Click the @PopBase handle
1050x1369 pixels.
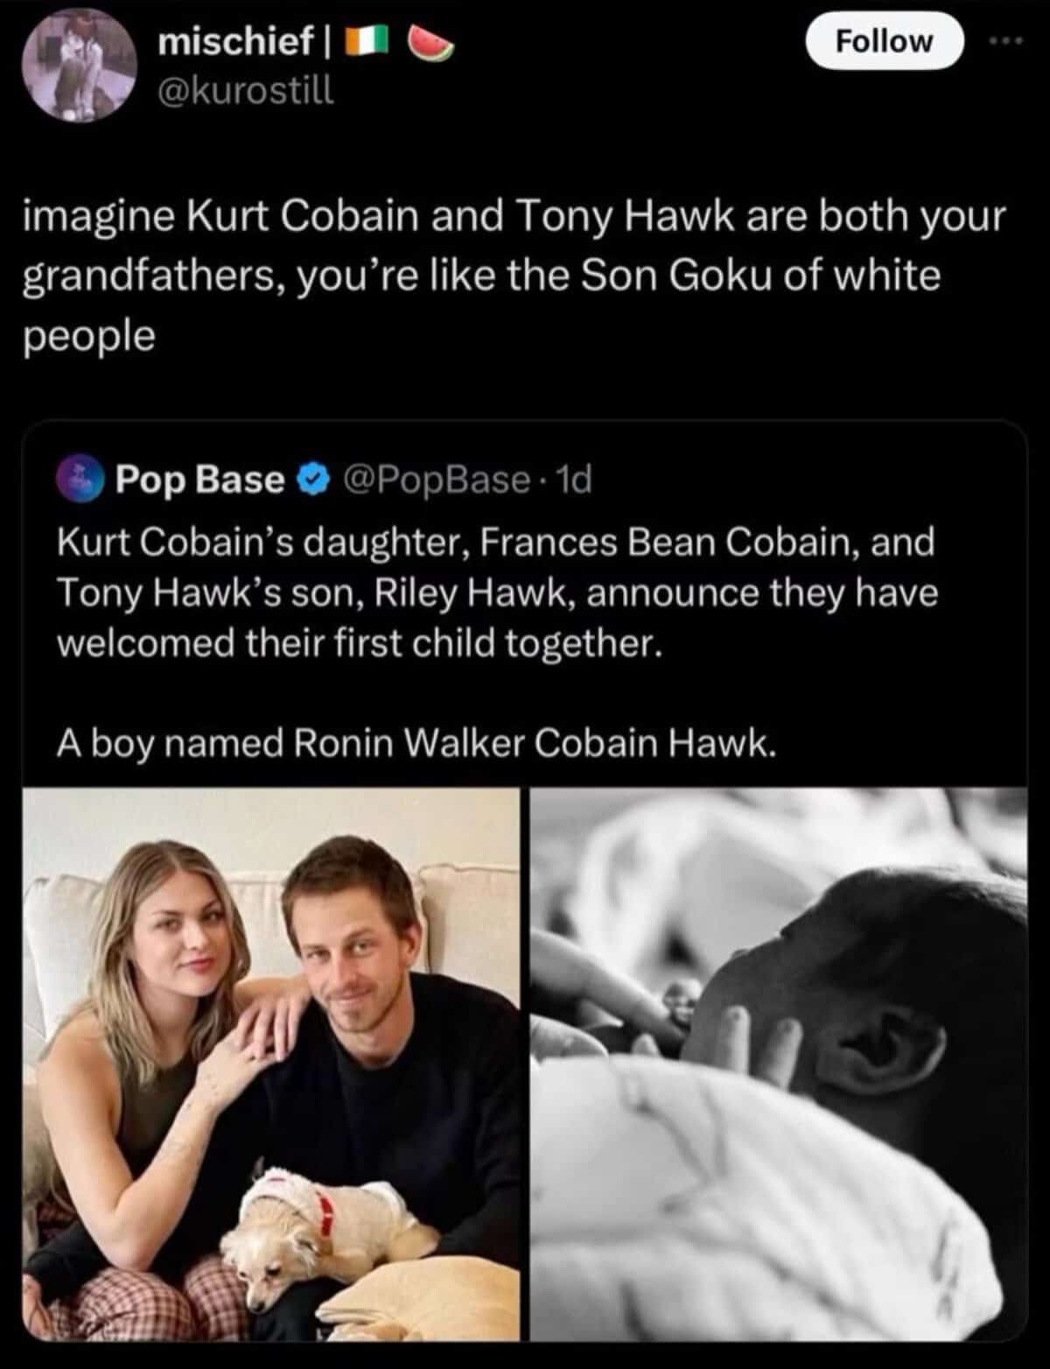[438, 479]
